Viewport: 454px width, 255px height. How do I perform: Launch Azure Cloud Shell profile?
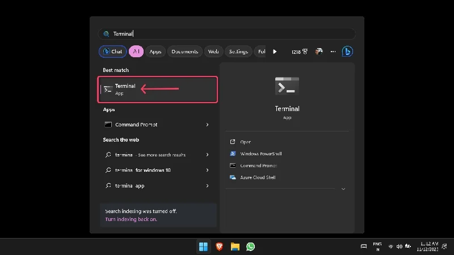258,177
